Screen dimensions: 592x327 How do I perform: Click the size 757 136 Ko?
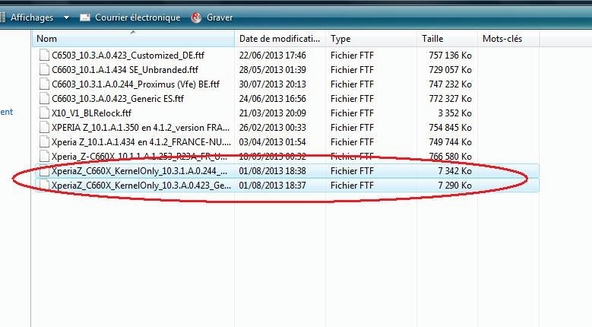point(450,56)
